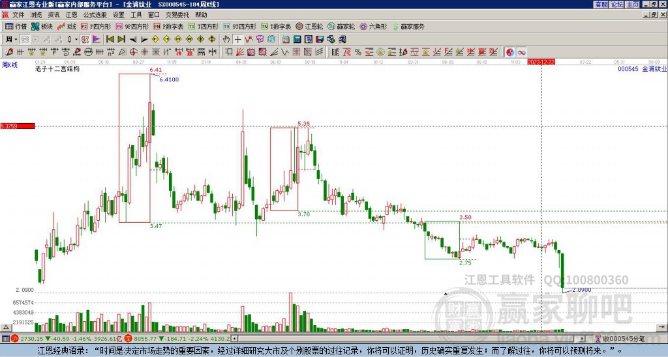668x357 pixels.
Task: Open the P数字表 tool
Action: pyautogui.click(x=168, y=26)
